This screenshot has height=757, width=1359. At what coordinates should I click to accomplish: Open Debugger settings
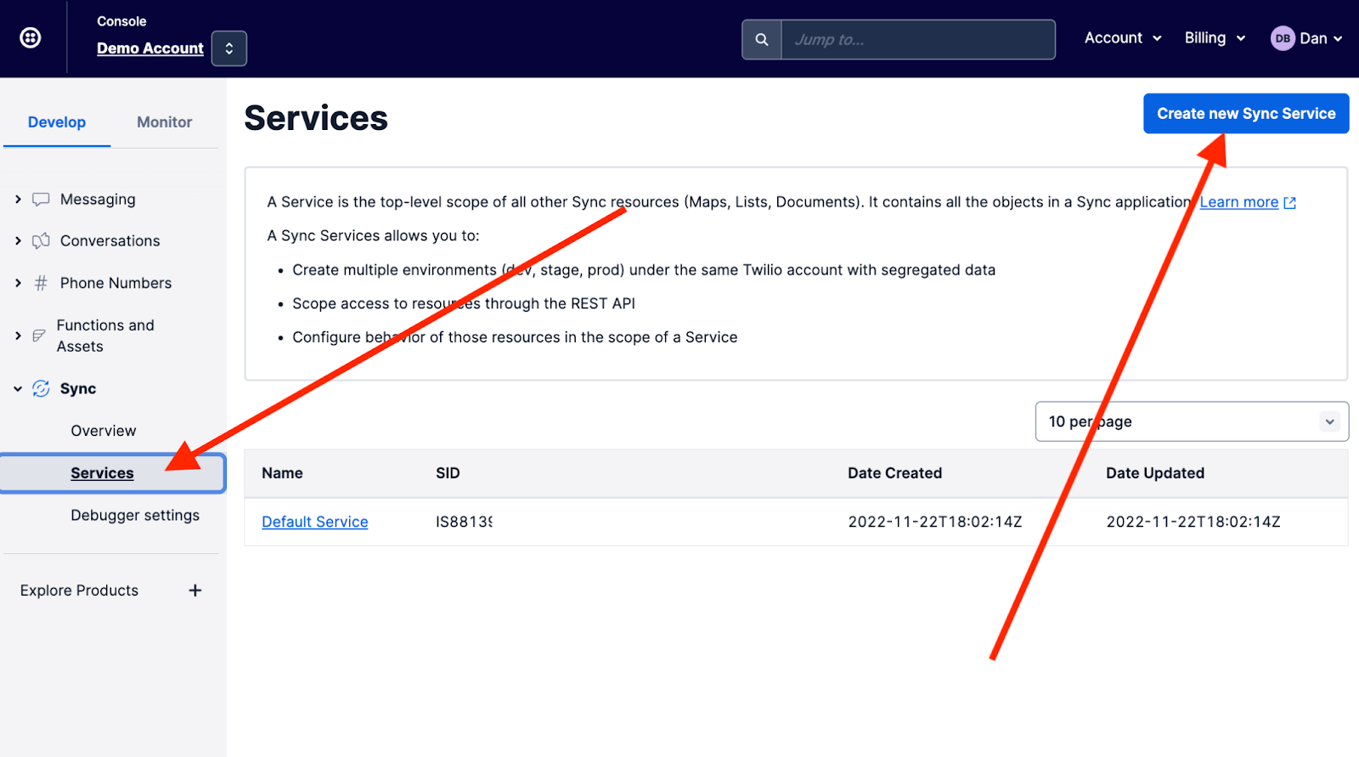[135, 515]
